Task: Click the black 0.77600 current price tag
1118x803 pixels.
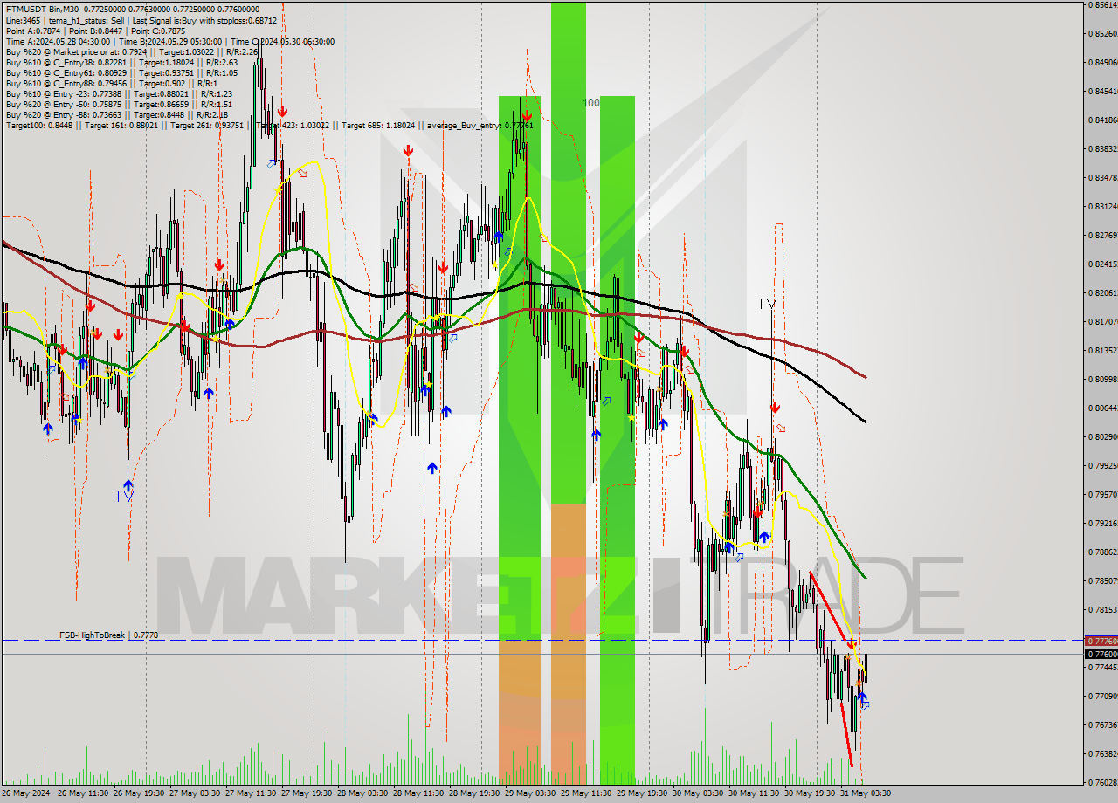Action: point(1101,654)
